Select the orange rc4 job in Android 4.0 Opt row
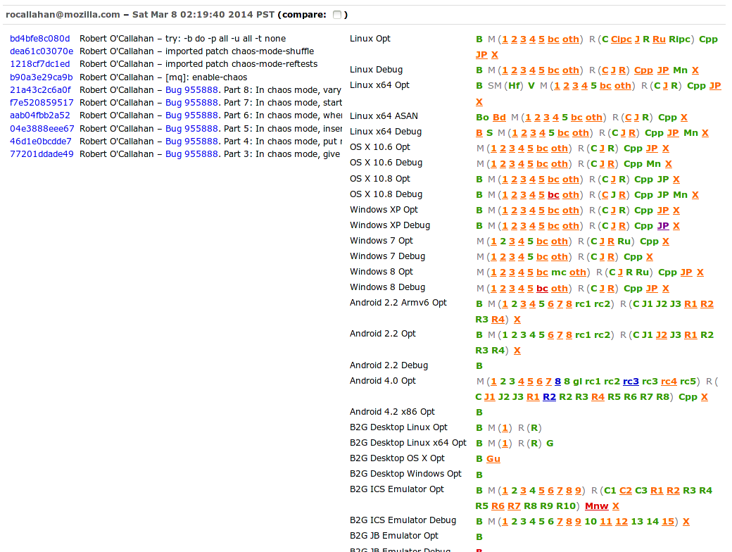The height and width of the screenshot is (552, 732). pos(669,381)
